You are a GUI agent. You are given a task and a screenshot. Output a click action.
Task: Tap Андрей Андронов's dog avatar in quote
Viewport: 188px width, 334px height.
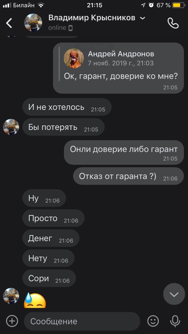[74, 58]
